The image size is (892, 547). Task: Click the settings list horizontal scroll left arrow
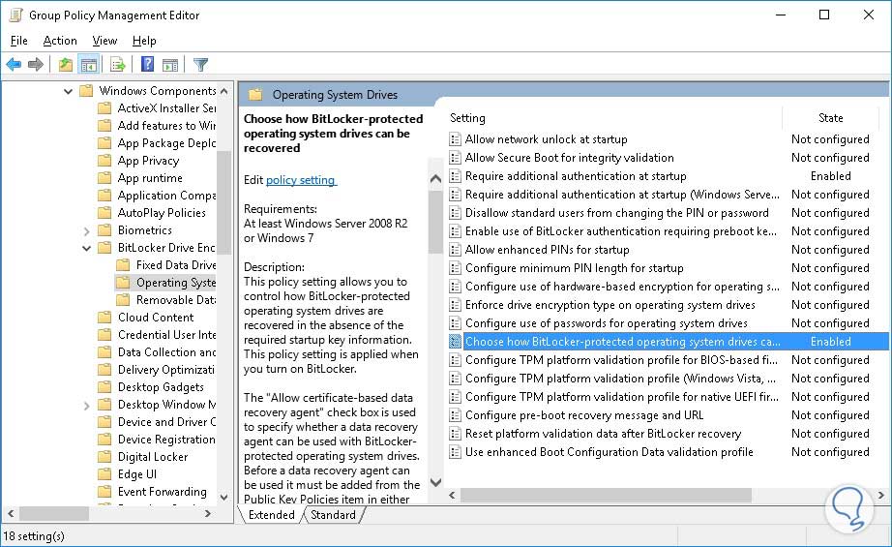point(452,495)
